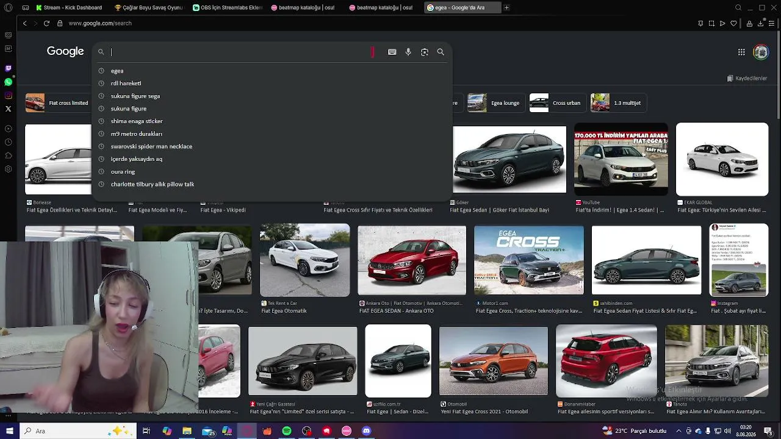The width and height of the screenshot is (781, 439).
Task: Open the Göker Fiat İstanbul Bayi image result
Action: [x=509, y=160]
